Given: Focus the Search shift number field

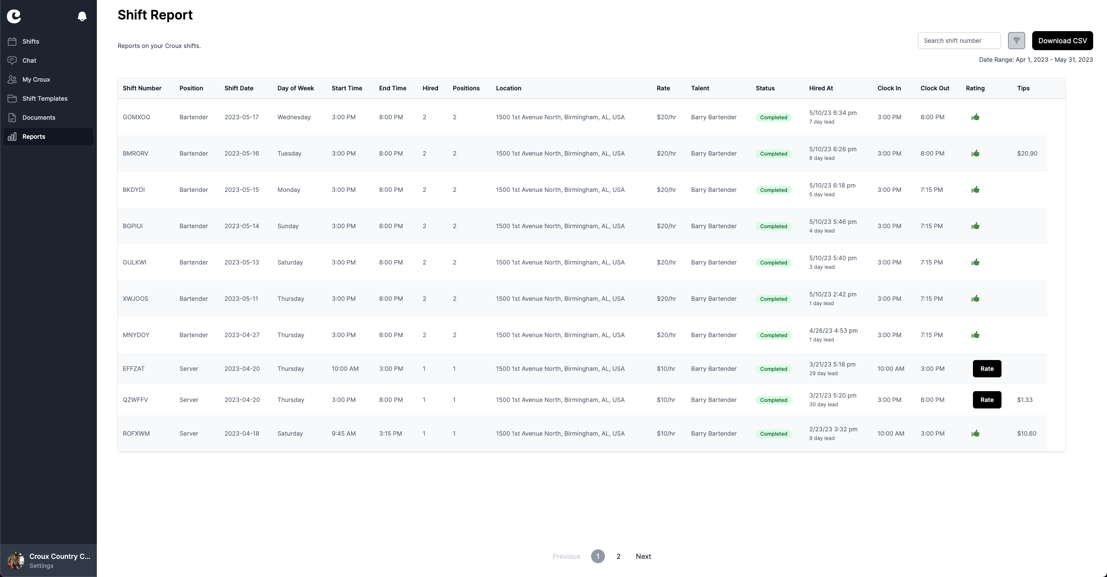Looking at the screenshot, I should [x=959, y=41].
